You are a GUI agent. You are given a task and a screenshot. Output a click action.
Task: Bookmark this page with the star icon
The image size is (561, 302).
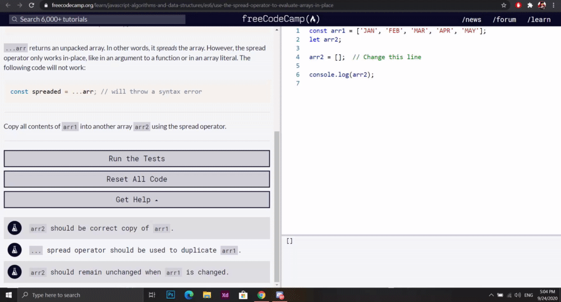pos(504,6)
